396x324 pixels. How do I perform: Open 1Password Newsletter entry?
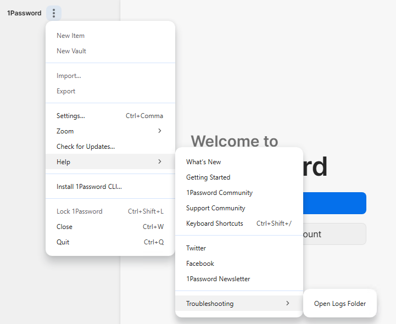pos(239,279)
